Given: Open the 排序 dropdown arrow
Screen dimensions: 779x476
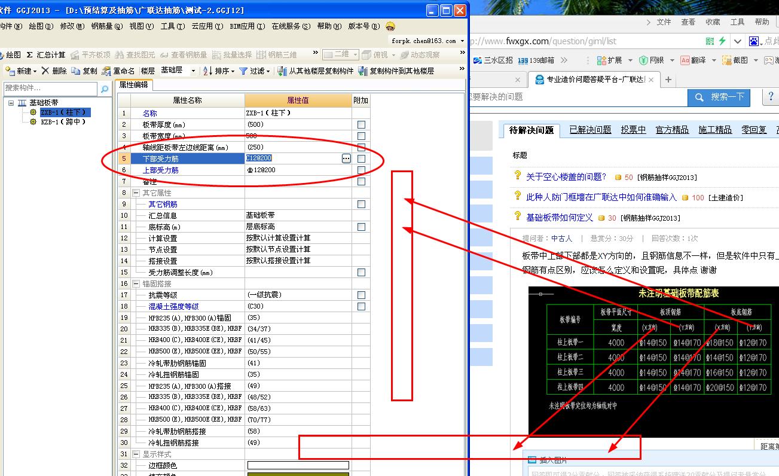Looking at the screenshot, I should click(x=233, y=71).
